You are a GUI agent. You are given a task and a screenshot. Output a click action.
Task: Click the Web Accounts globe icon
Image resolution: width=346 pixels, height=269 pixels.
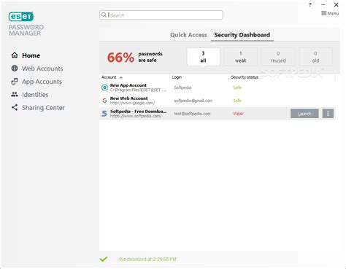click(15, 69)
